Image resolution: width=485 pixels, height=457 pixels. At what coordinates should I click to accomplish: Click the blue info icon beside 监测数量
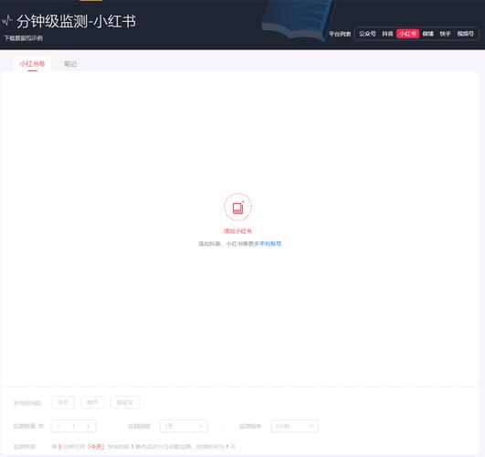(41, 426)
